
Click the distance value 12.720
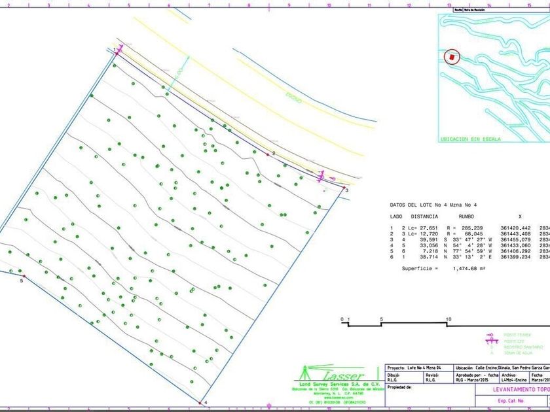(x=429, y=233)
